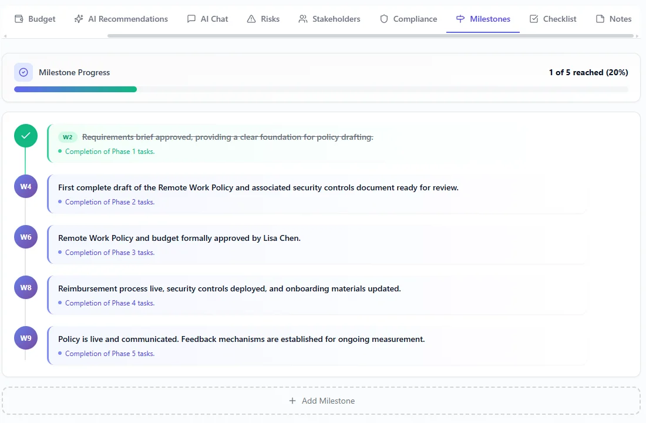Switch to the Notes tab

click(x=614, y=19)
